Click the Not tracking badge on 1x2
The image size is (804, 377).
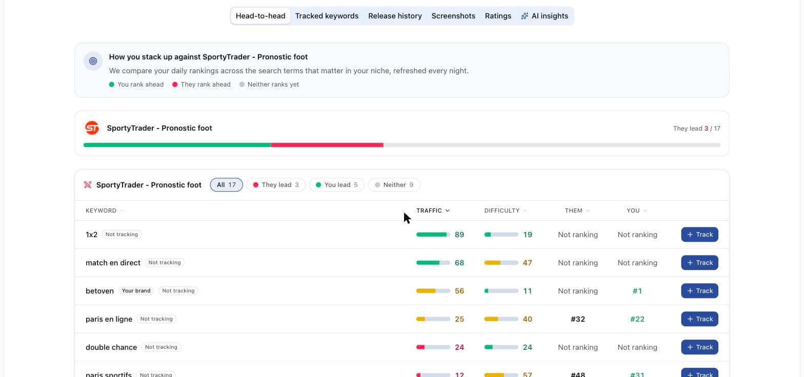[x=122, y=235]
